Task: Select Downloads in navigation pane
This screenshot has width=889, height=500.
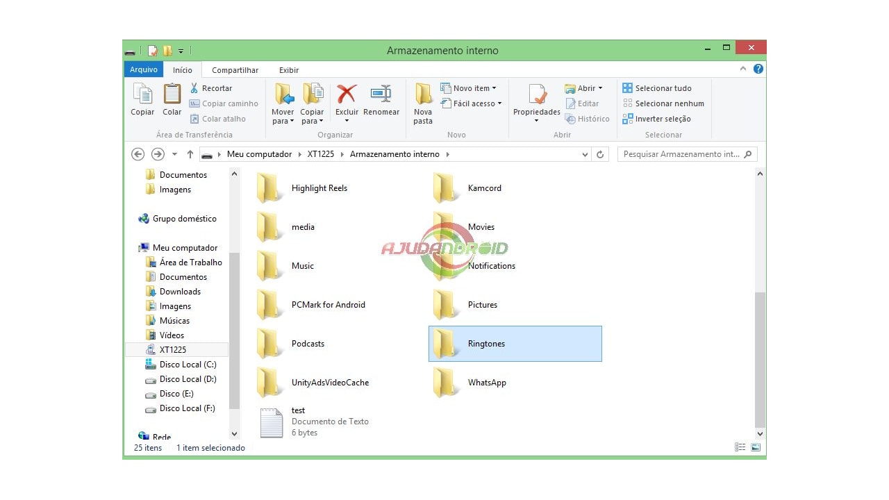Action: tap(173, 292)
